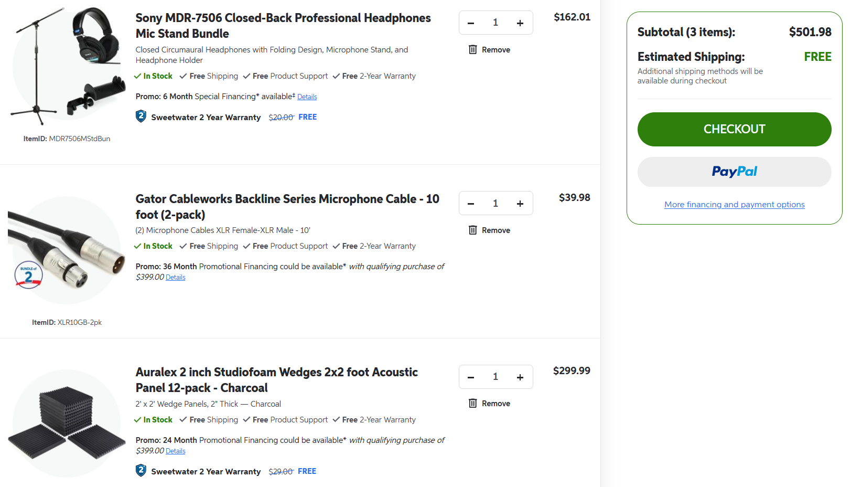
Task: Click minus on Gator cable quantity
Action: click(471, 204)
